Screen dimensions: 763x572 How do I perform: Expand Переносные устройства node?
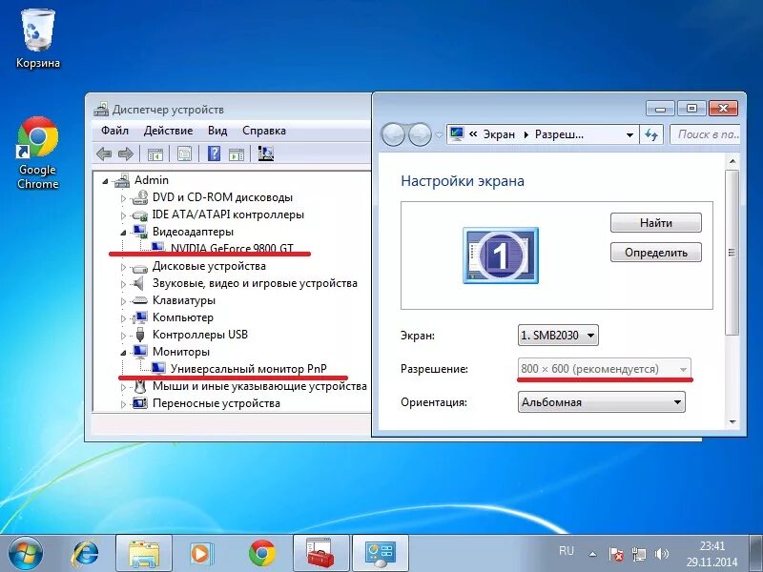click(x=123, y=404)
